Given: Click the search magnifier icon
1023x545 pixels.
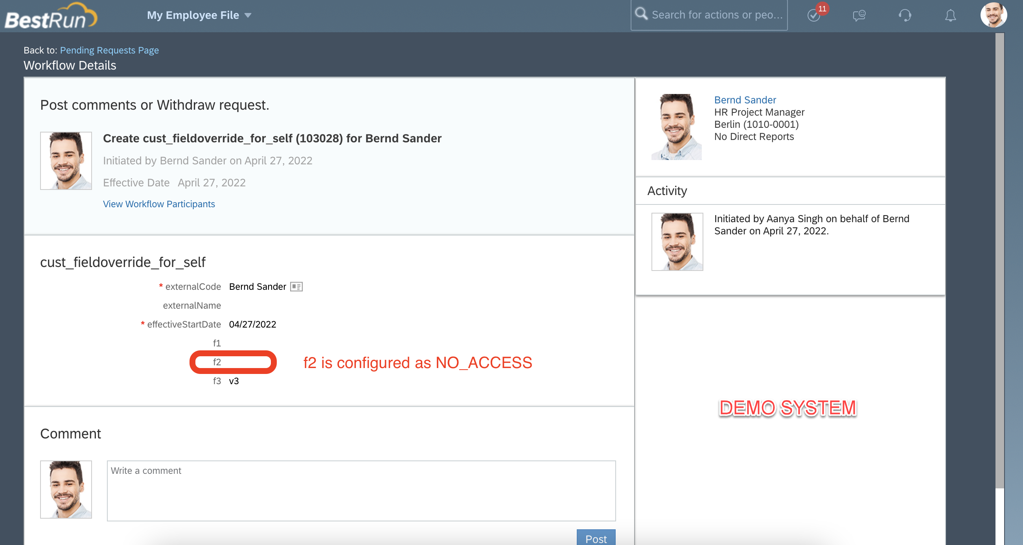Looking at the screenshot, I should [x=641, y=14].
